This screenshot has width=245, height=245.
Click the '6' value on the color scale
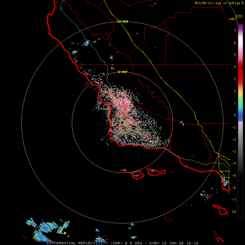pyautogui.click(x=235, y=43)
